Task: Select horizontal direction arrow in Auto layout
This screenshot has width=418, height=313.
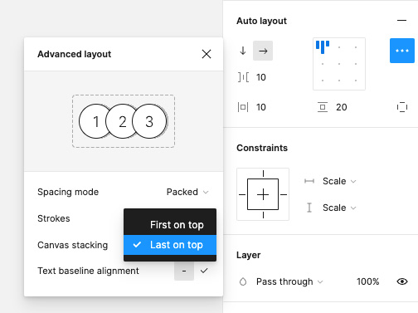Action: coord(263,51)
